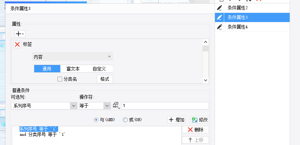Viewport: 300px width, 145px height.
Task: Select the 或(OR) radio button
Action: (x=125, y=120)
